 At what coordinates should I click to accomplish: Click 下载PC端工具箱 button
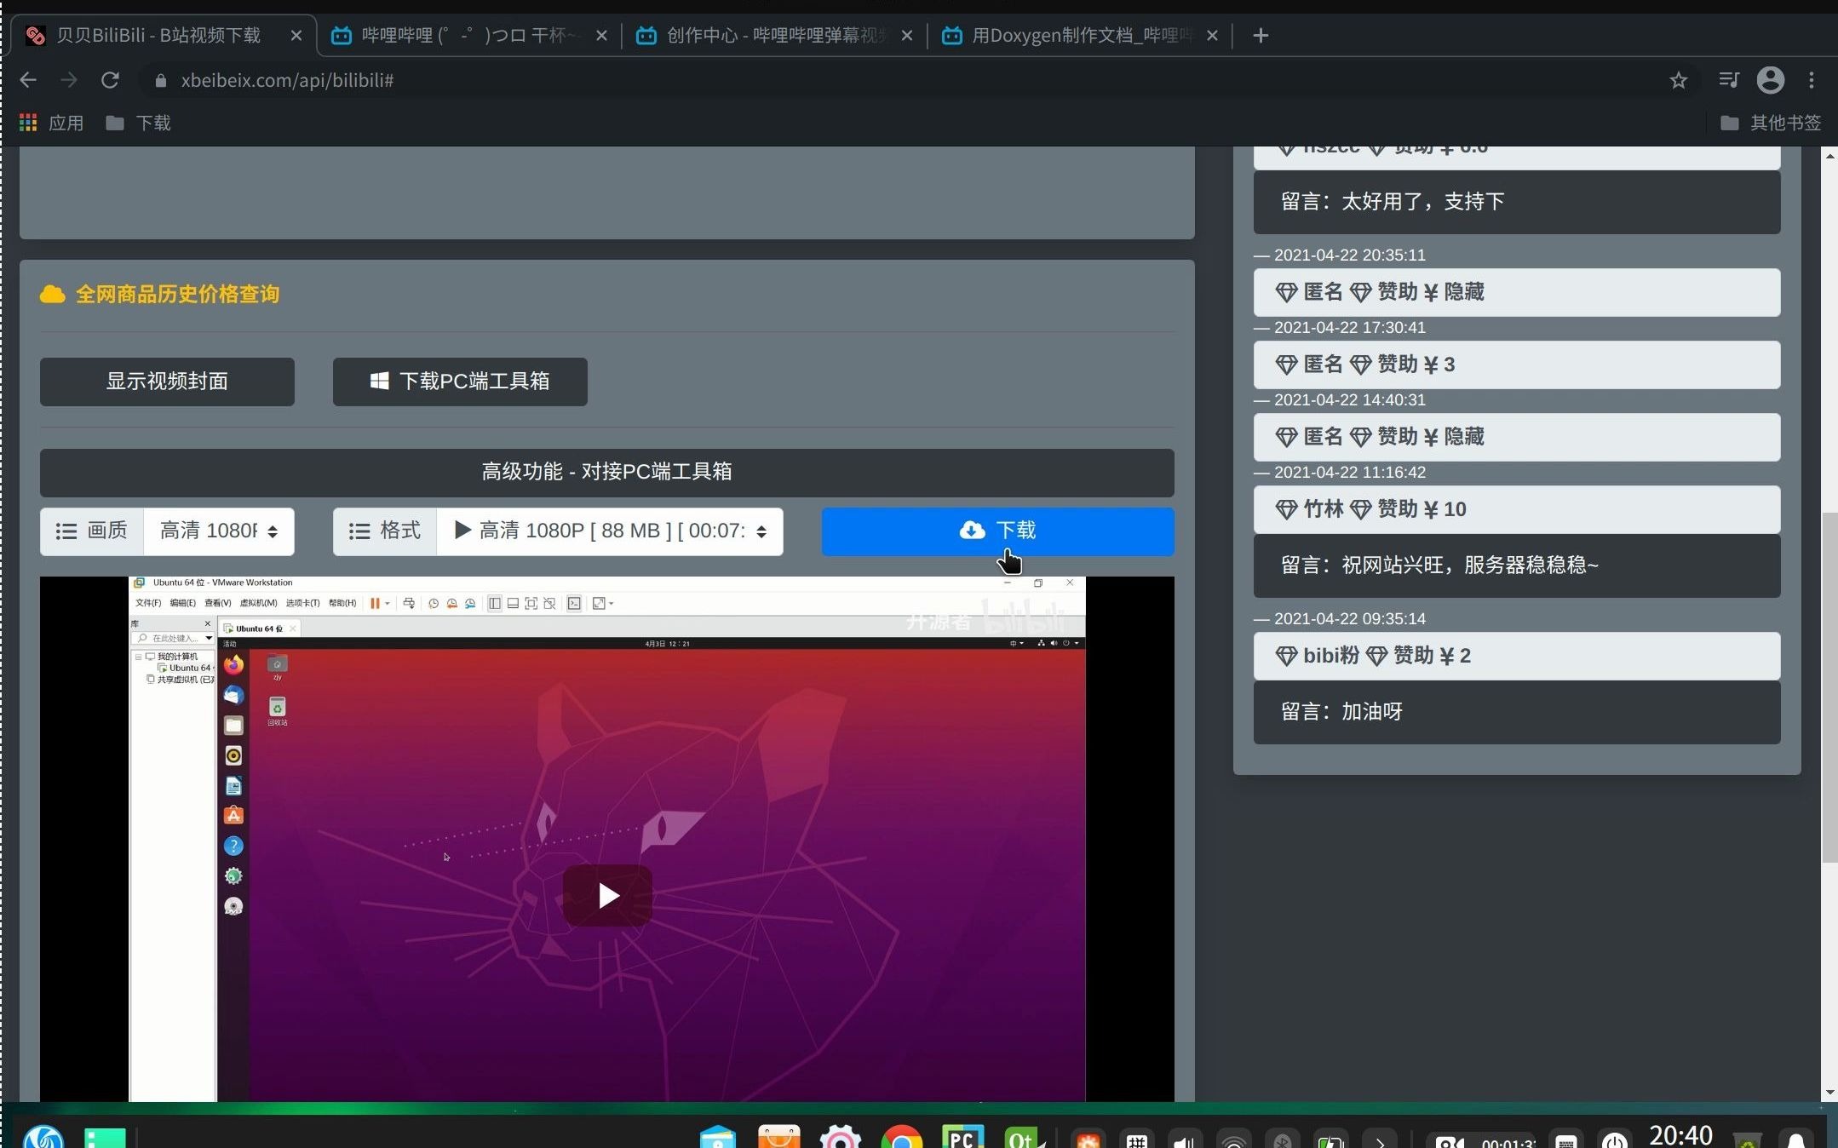pos(460,382)
